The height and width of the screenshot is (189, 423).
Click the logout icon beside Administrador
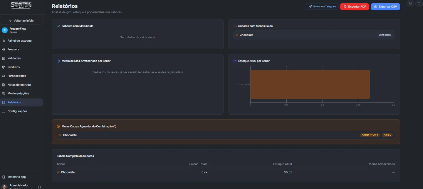[40, 187]
